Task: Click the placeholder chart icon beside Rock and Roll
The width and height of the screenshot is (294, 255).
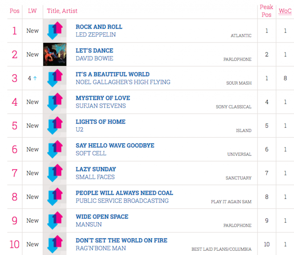Action: click(55, 31)
